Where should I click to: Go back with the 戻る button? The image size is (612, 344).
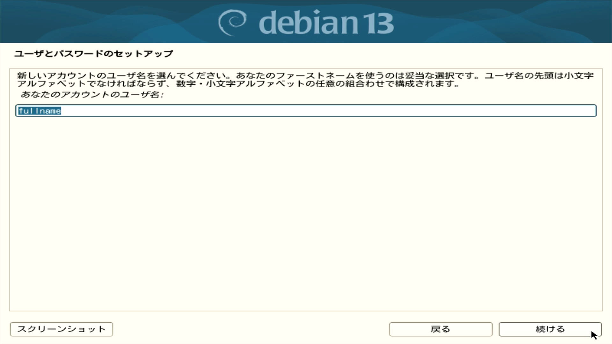441,329
